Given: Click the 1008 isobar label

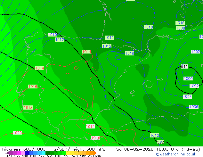Looking at the screenshot, I should pos(181,28).
